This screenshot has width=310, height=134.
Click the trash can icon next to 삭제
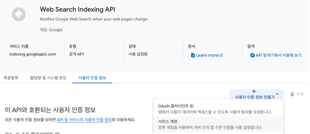292,94
